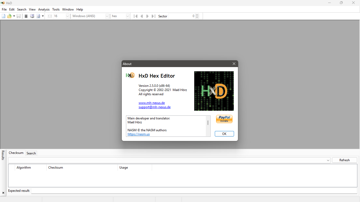This screenshot has height=202, width=360.
Task: Close the Results panel with the X
Action: [x=3, y=193]
